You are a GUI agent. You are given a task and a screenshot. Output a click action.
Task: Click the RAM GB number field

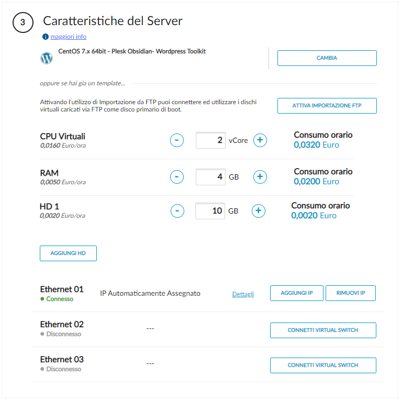pos(210,177)
